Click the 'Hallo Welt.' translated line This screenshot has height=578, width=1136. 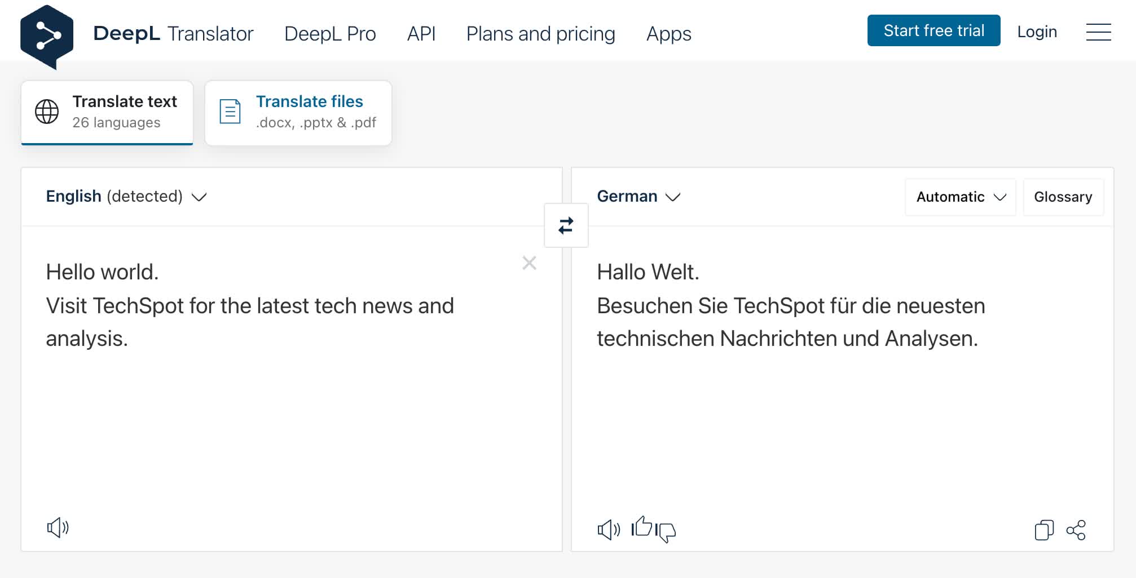click(648, 272)
